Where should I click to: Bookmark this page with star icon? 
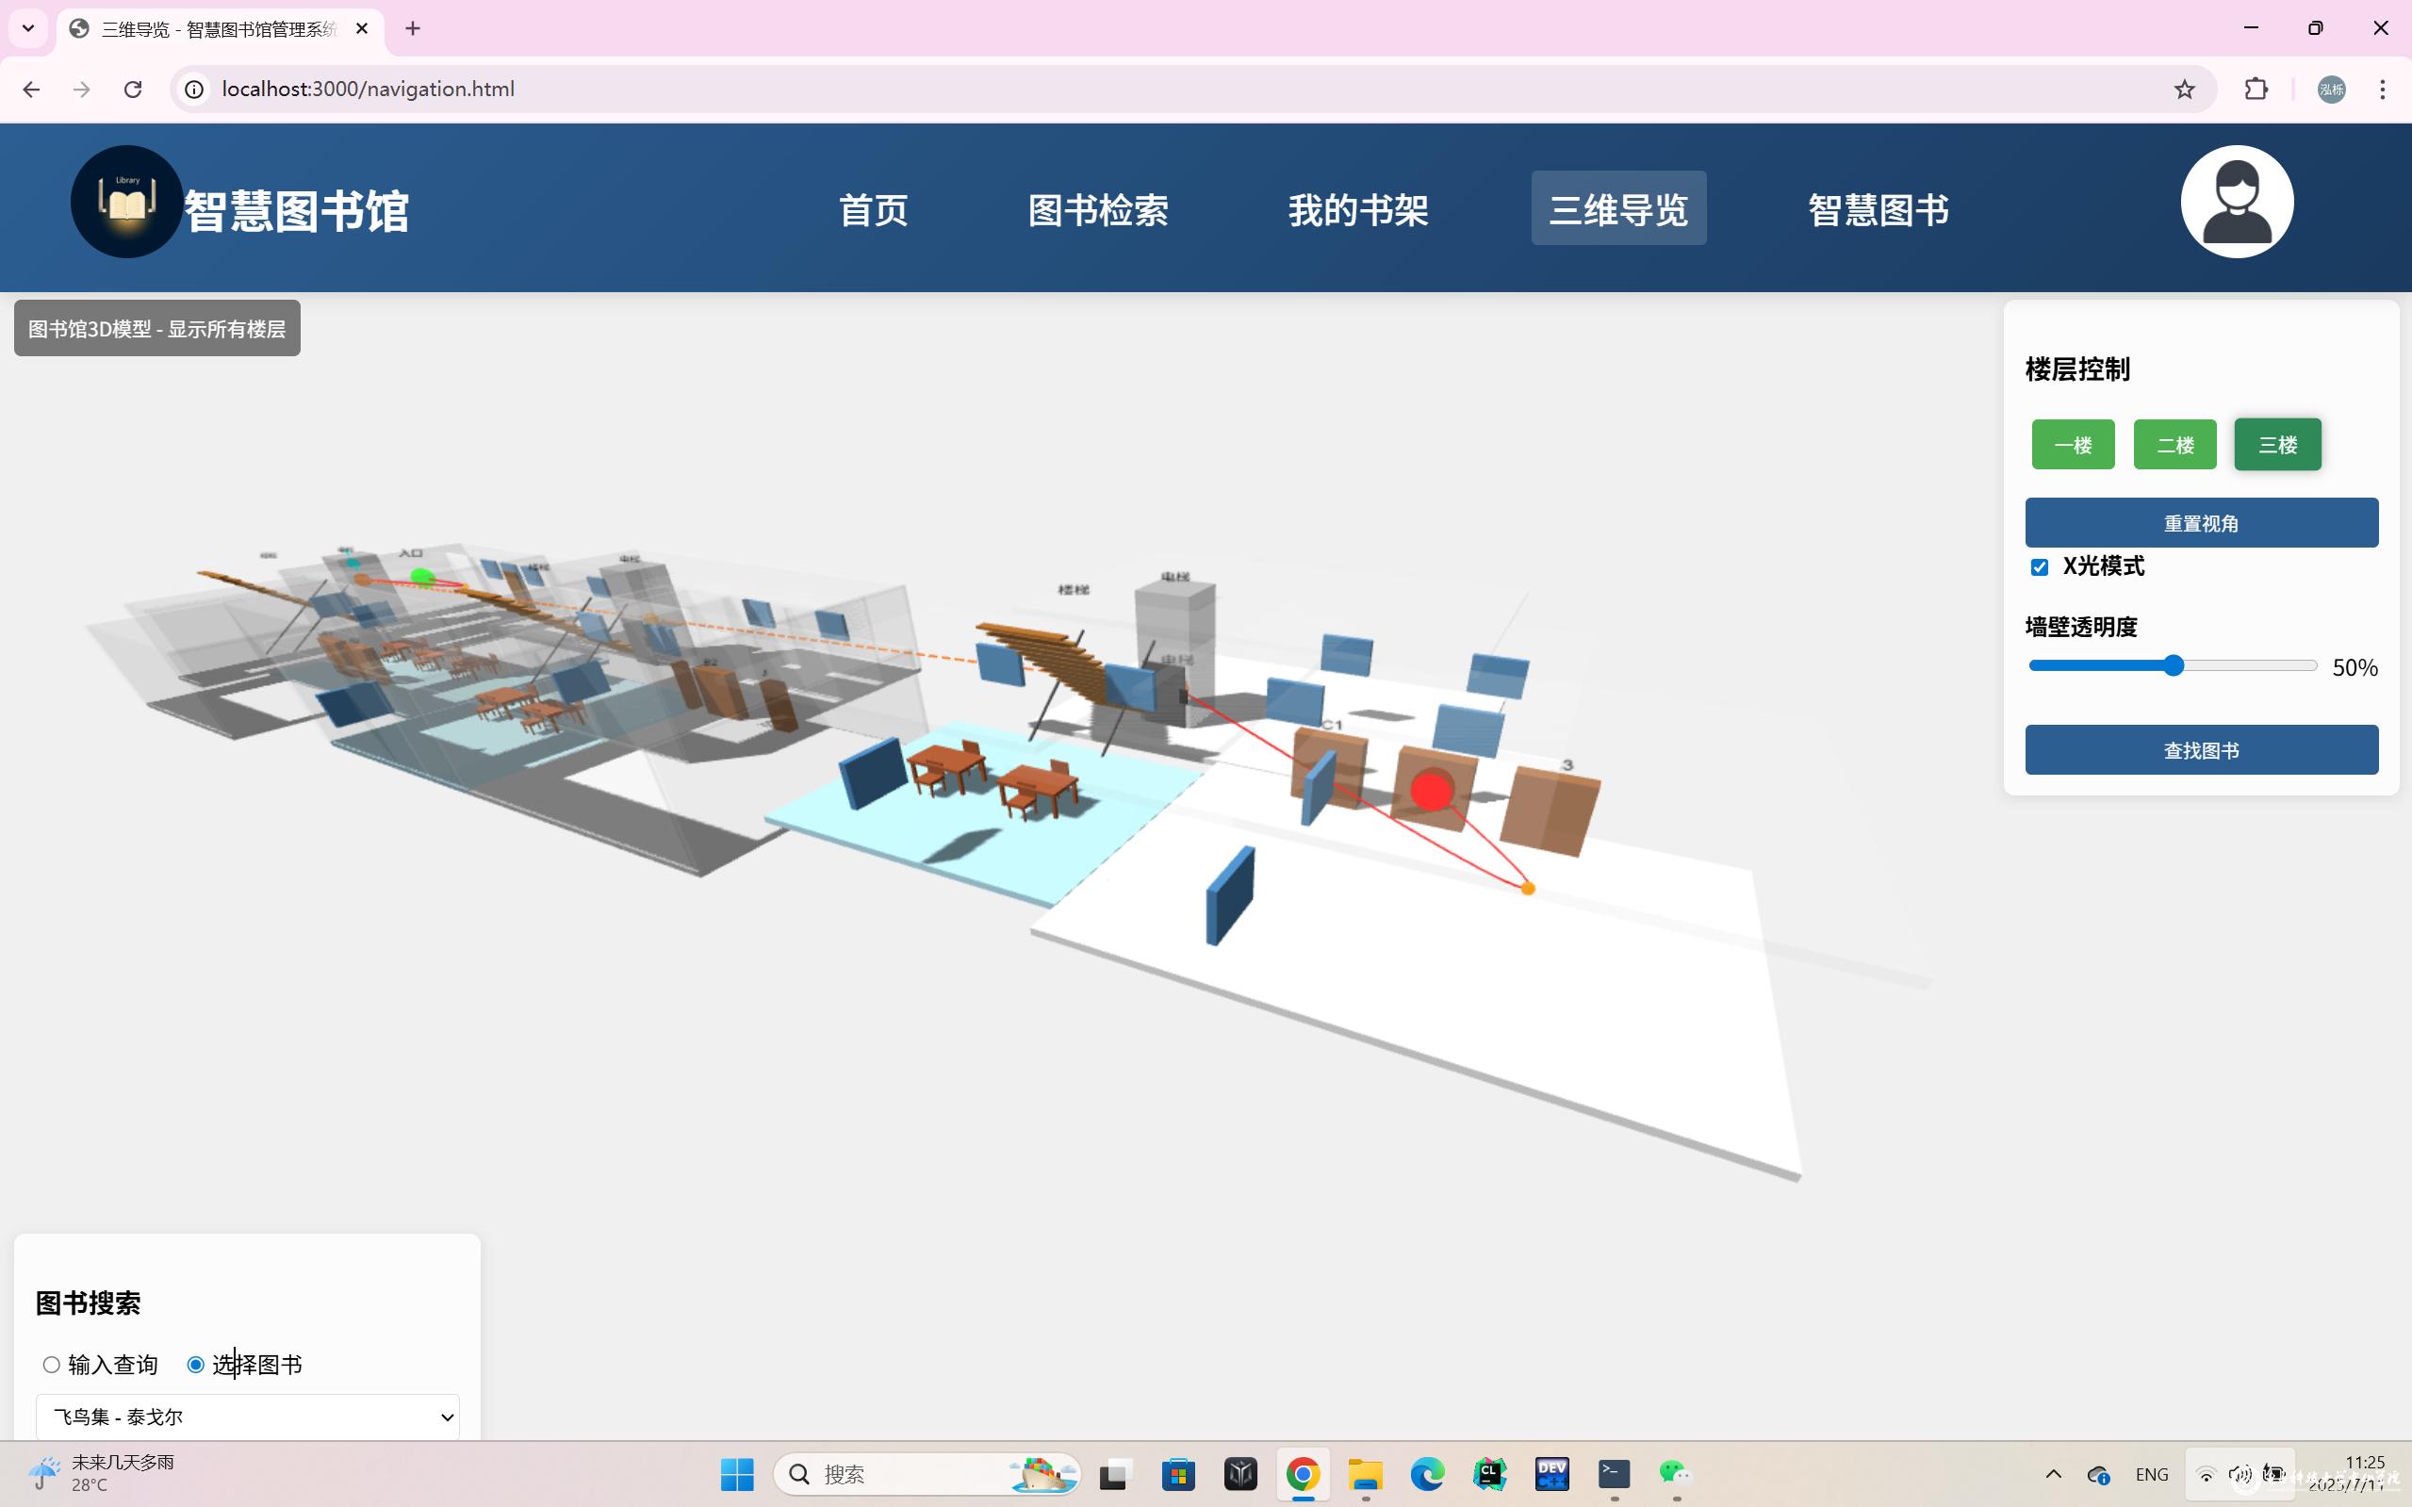coord(2184,90)
